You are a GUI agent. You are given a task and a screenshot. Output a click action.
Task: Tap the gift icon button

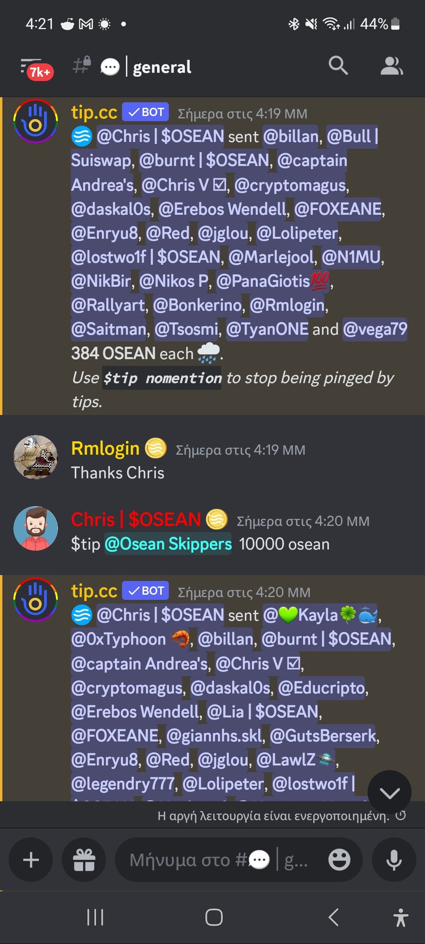[x=84, y=860]
